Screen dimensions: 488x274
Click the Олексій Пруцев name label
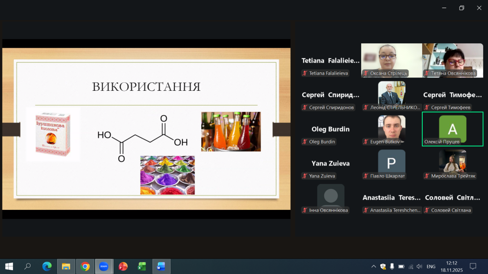442,142
